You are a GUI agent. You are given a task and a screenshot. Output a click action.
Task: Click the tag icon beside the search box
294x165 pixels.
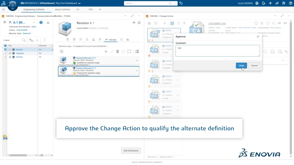[x=181, y=3]
